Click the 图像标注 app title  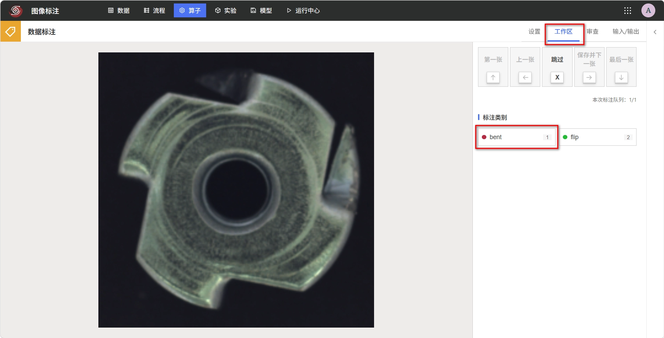coord(45,11)
